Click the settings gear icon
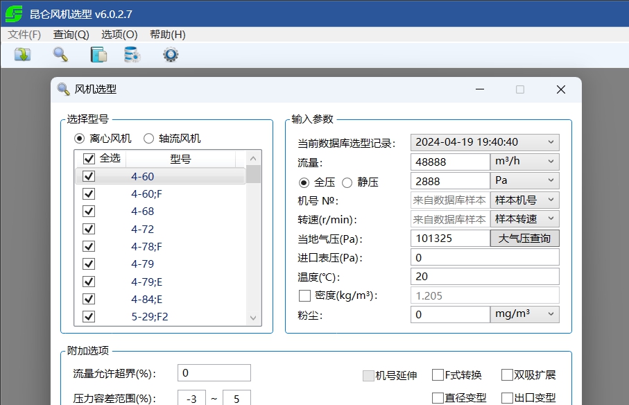Screen dimensions: 629x405 tap(171, 54)
